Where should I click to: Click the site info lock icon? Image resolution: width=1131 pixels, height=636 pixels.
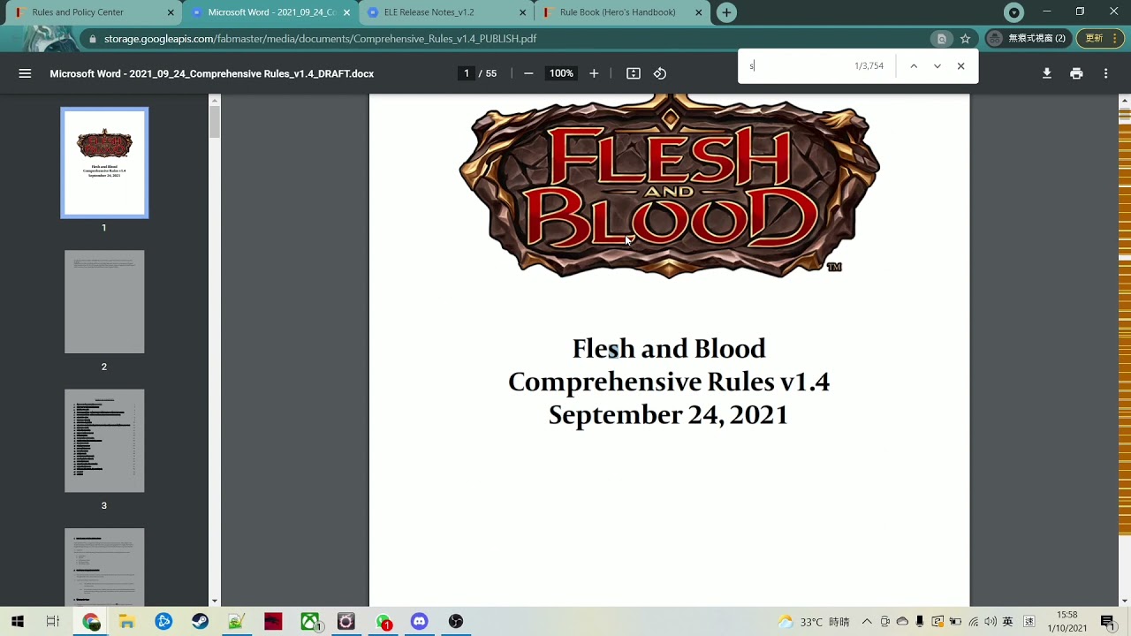coord(92,39)
